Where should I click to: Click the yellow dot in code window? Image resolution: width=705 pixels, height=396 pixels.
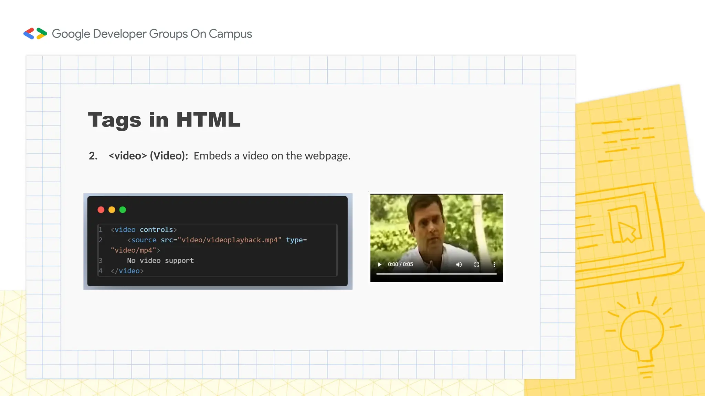click(112, 210)
